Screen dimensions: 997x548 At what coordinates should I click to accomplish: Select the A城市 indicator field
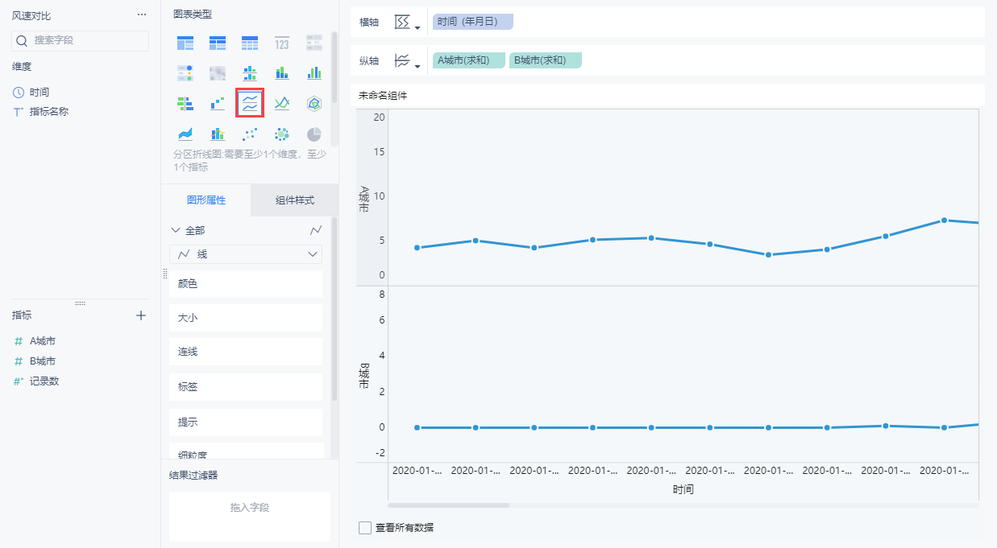[x=43, y=341]
